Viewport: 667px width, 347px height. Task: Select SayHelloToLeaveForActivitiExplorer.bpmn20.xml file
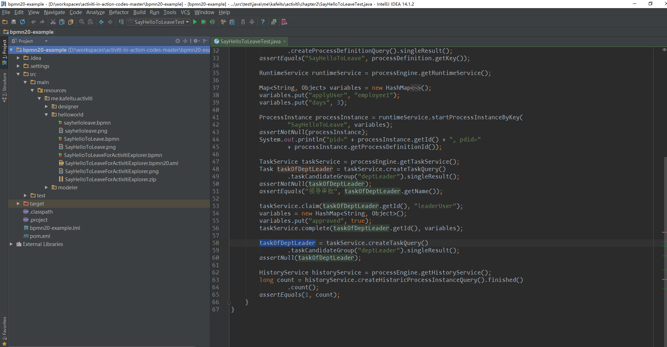coord(121,163)
